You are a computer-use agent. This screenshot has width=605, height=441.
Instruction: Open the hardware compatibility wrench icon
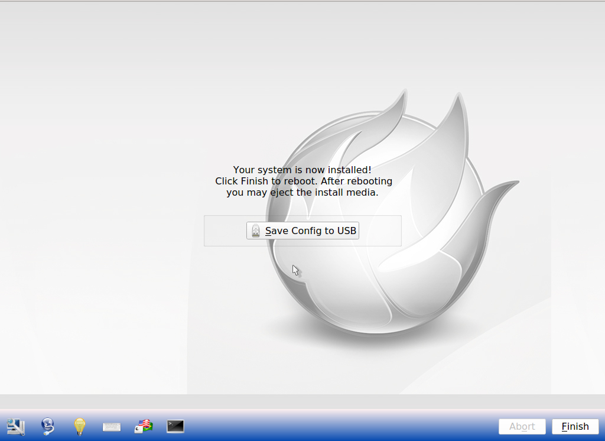tap(15, 426)
